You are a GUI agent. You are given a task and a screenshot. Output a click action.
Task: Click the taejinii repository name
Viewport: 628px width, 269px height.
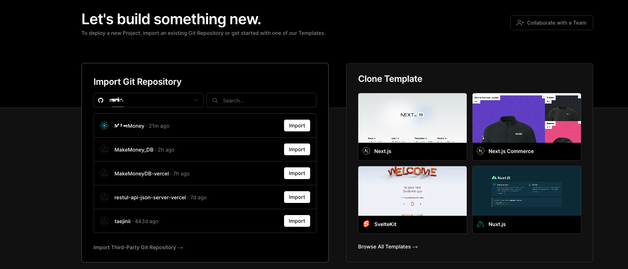tap(122, 221)
